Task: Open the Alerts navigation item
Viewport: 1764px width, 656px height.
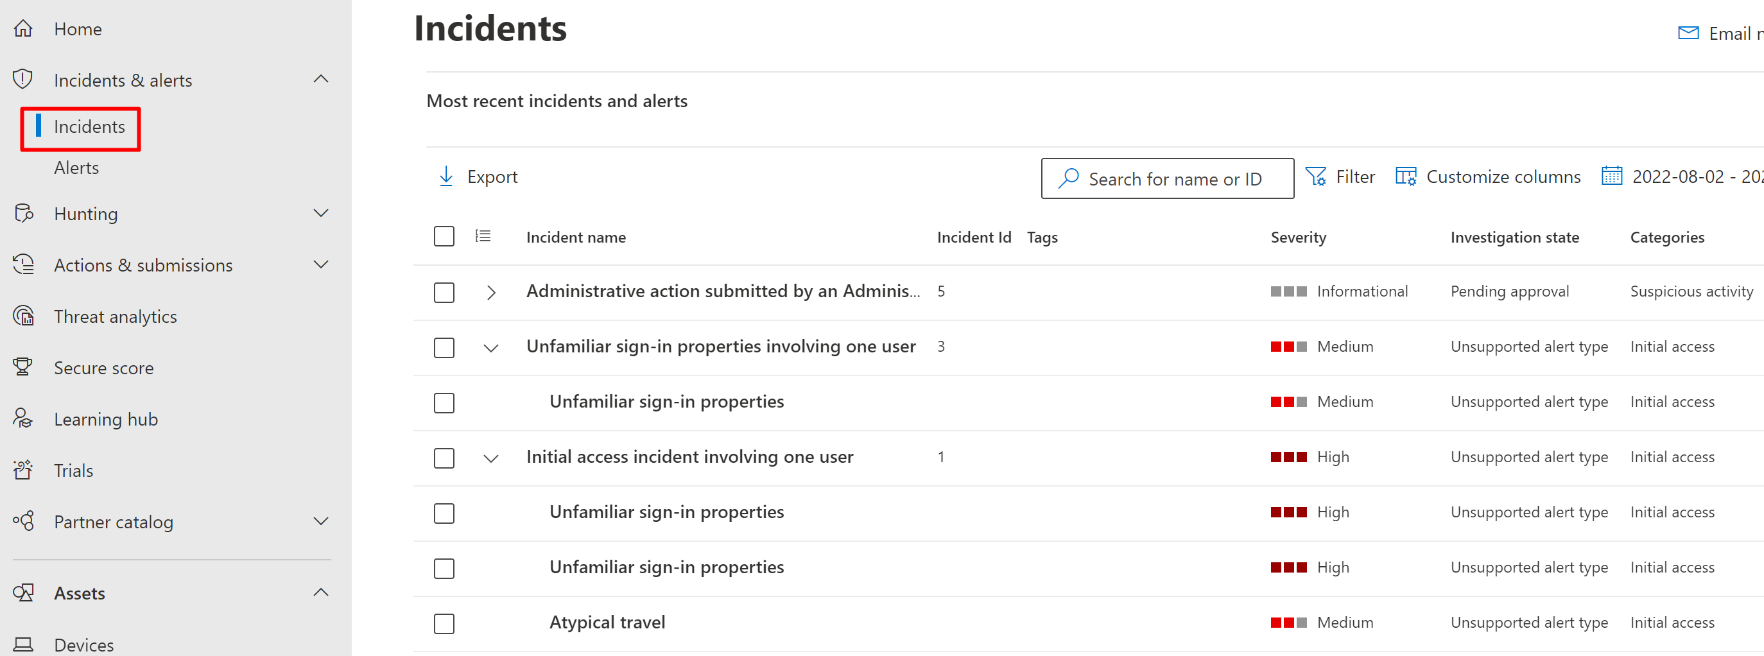Action: point(76,168)
